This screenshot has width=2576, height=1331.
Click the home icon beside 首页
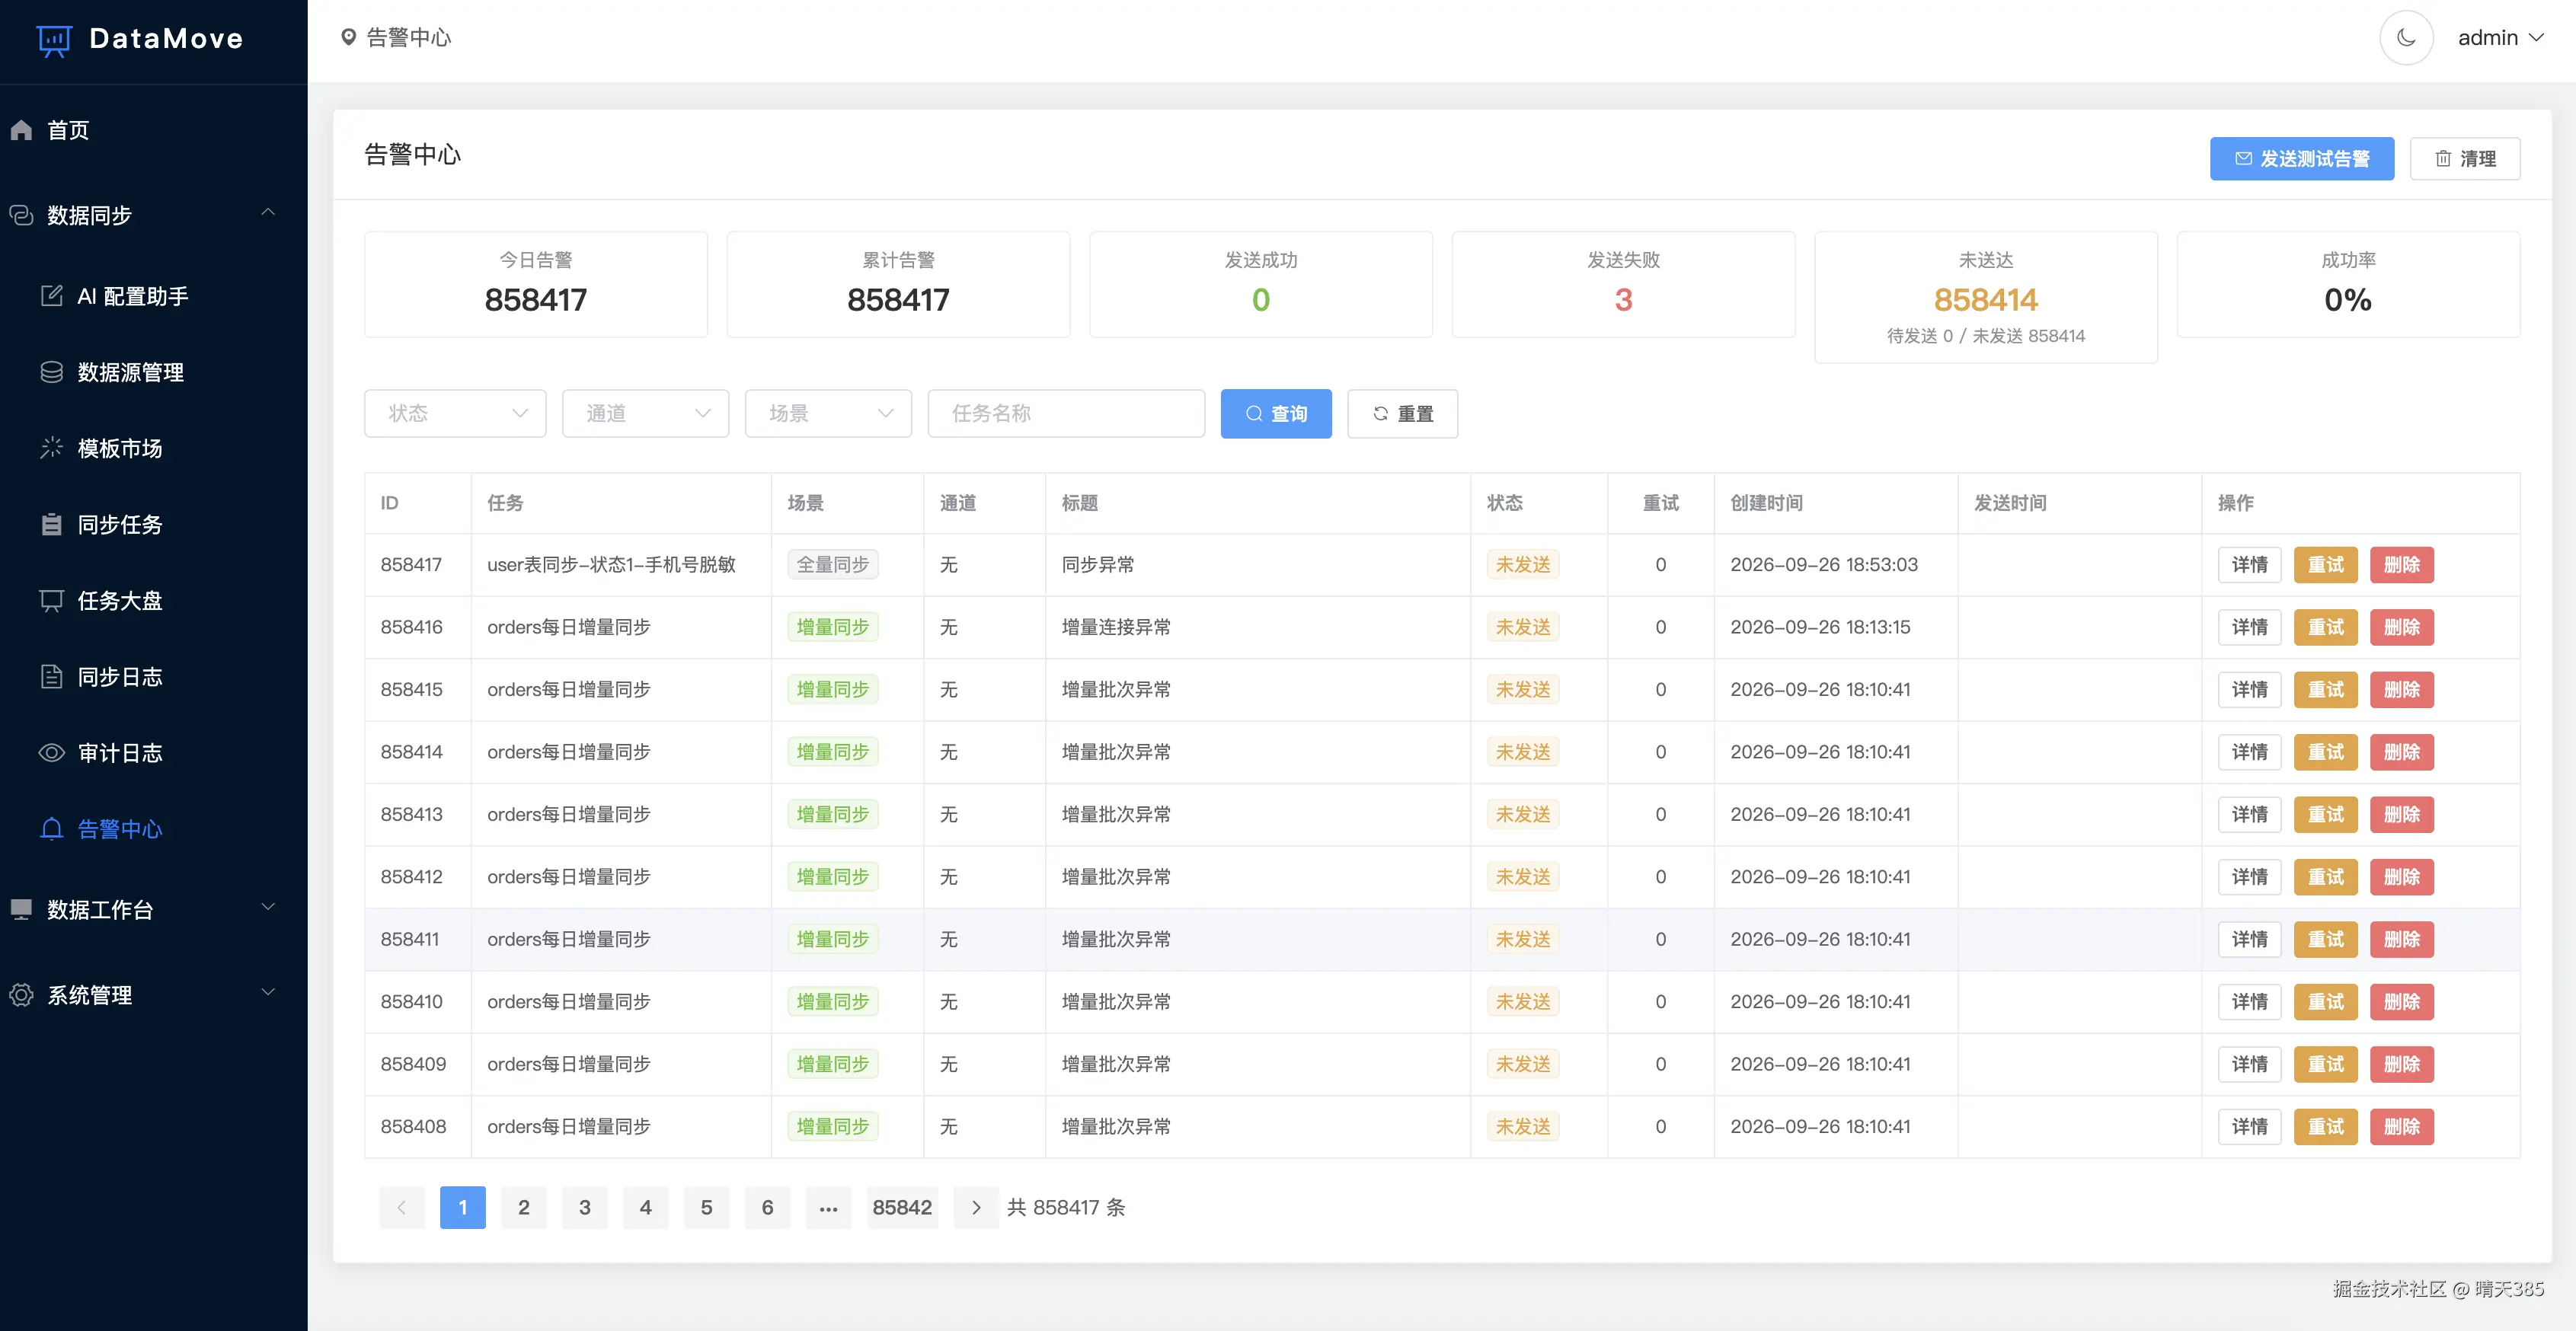pos(21,130)
